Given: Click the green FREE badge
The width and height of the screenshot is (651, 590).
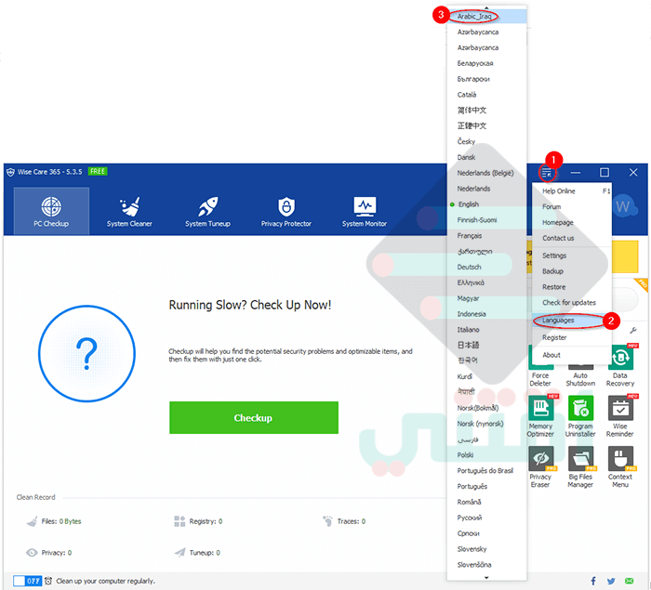Looking at the screenshot, I should pos(98,171).
